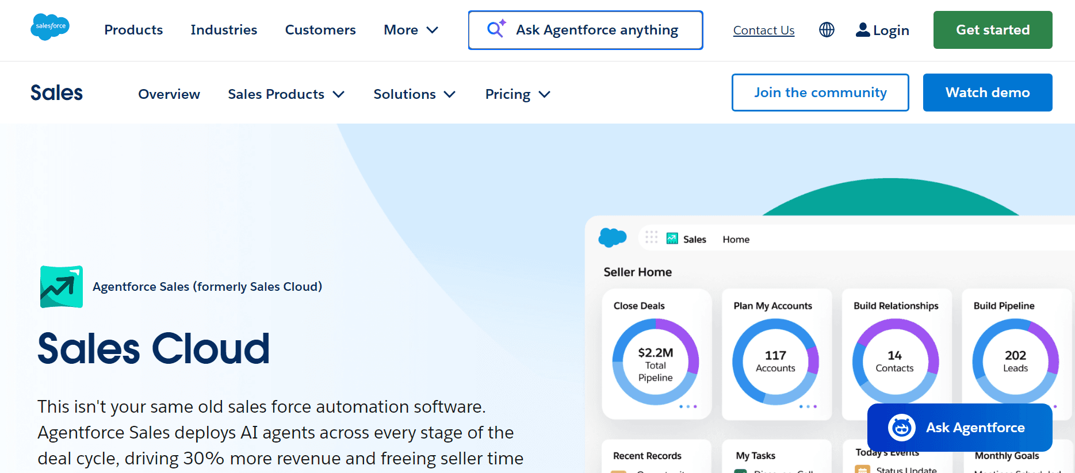This screenshot has height=473, width=1075.
Task: Select the Home tab in demo
Action: (736, 239)
